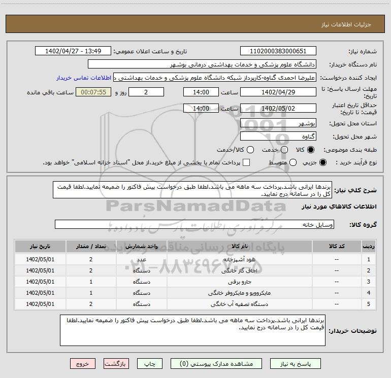The width and height of the screenshot is (391, 378).
Task: Click the استان محل تحویل field
Action: (278, 124)
